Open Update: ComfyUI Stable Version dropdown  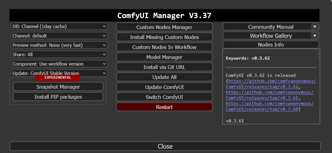[x=59, y=73]
